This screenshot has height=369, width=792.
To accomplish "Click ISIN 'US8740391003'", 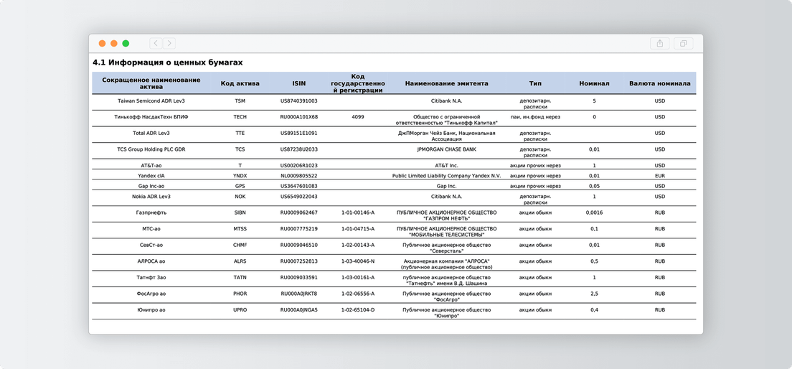I will click(x=299, y=101).
